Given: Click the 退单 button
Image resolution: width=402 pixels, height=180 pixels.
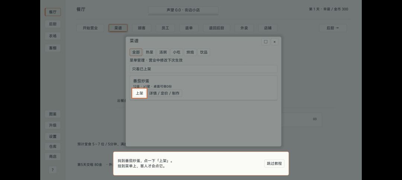Looking at the screenshot, I should click(189, 28).
